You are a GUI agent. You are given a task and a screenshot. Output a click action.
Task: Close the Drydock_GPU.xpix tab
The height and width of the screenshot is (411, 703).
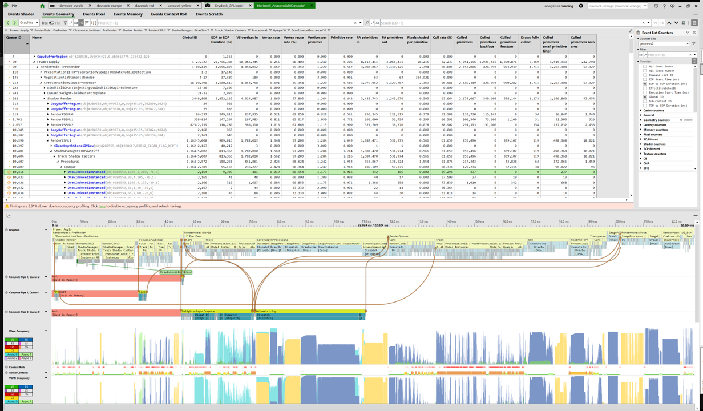[250, 6]
